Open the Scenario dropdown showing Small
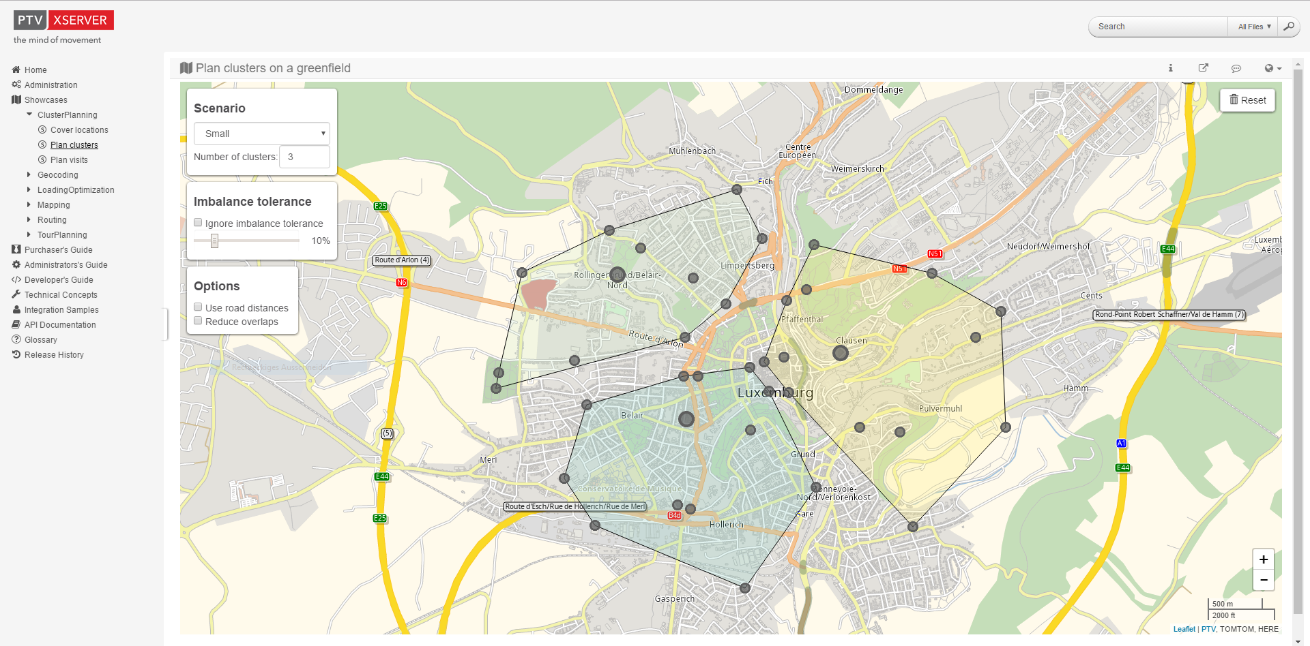The height and width of the screenshot is (646, 1310). 262,134
